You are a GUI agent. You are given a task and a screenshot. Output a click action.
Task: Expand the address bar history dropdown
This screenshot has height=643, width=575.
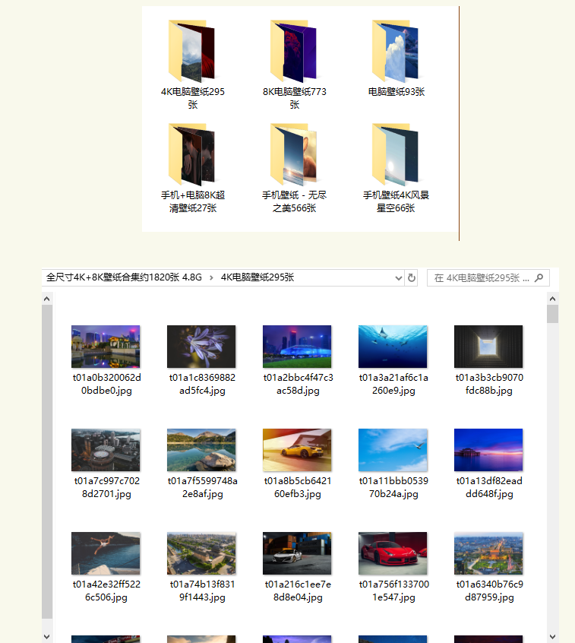tap(398, 278)
